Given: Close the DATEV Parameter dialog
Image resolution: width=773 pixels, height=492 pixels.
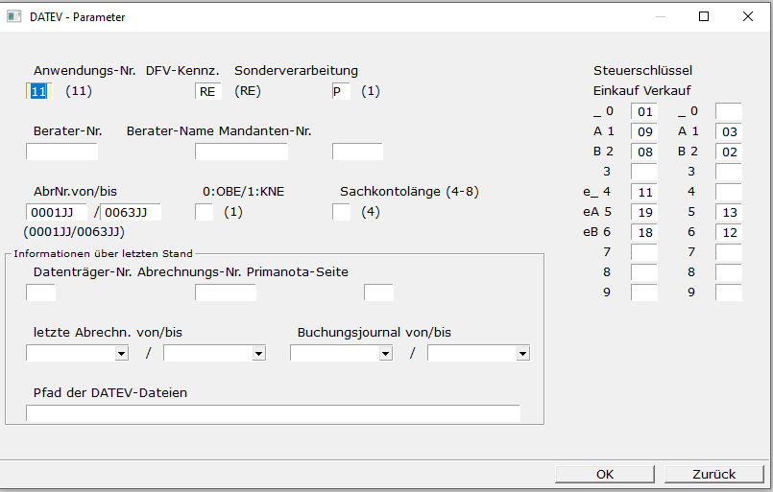Looking at the screenshot, I should [x=748, y=16].
